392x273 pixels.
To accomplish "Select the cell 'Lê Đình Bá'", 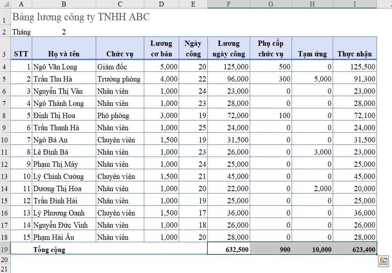I will click(x=64, y=152).
